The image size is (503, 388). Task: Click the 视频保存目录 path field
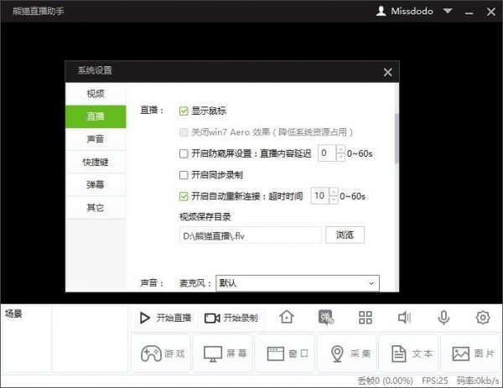pyautogui.click(x=250, y=235)
